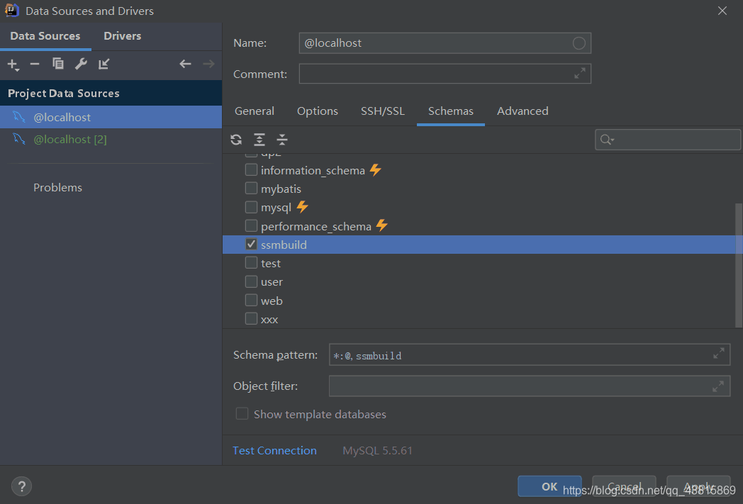Go back with left arrow icon

(x=185, y=64)
